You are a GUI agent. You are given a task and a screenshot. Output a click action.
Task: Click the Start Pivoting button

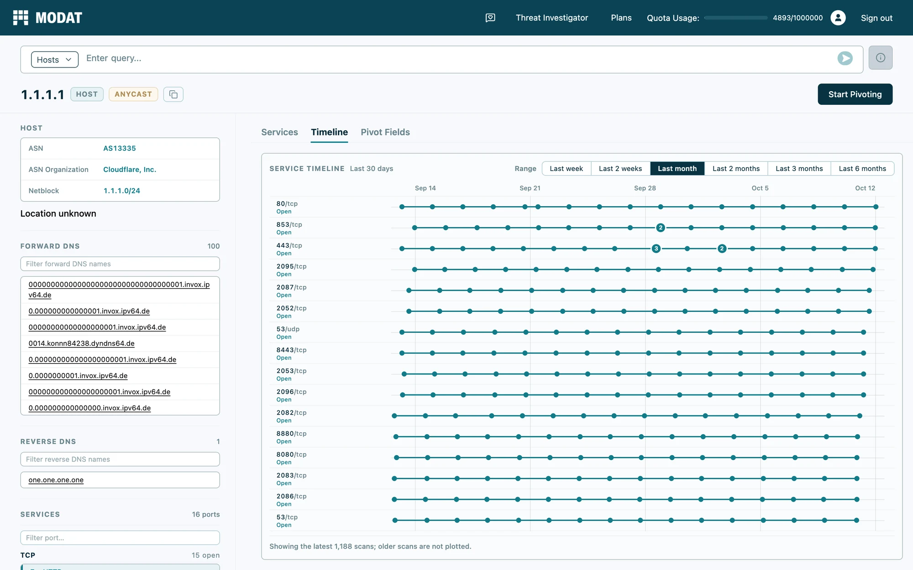click(855, 94)
